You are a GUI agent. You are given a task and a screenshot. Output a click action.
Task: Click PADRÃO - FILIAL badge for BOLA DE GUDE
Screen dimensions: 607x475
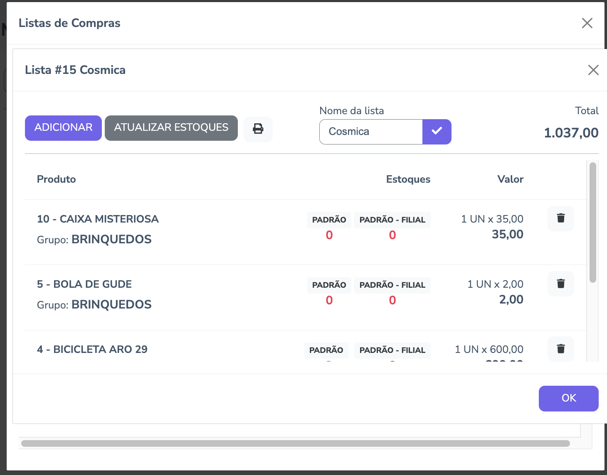click(392, 285)
